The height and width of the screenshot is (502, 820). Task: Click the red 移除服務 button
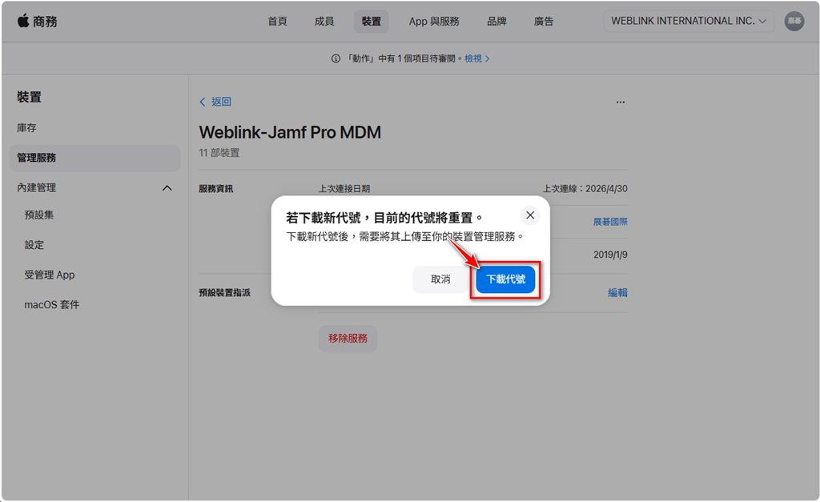348,339
